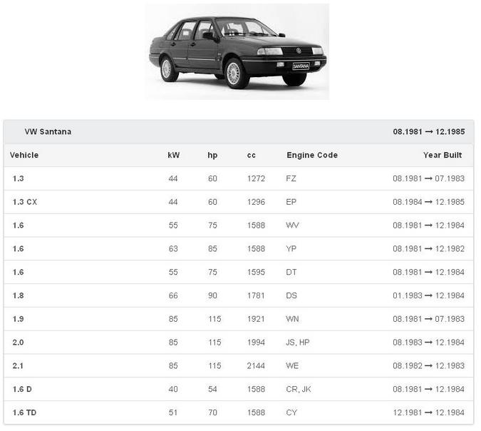Select the kW column header
The height and width of the screenshot is (431, 481).
point(174,155)
